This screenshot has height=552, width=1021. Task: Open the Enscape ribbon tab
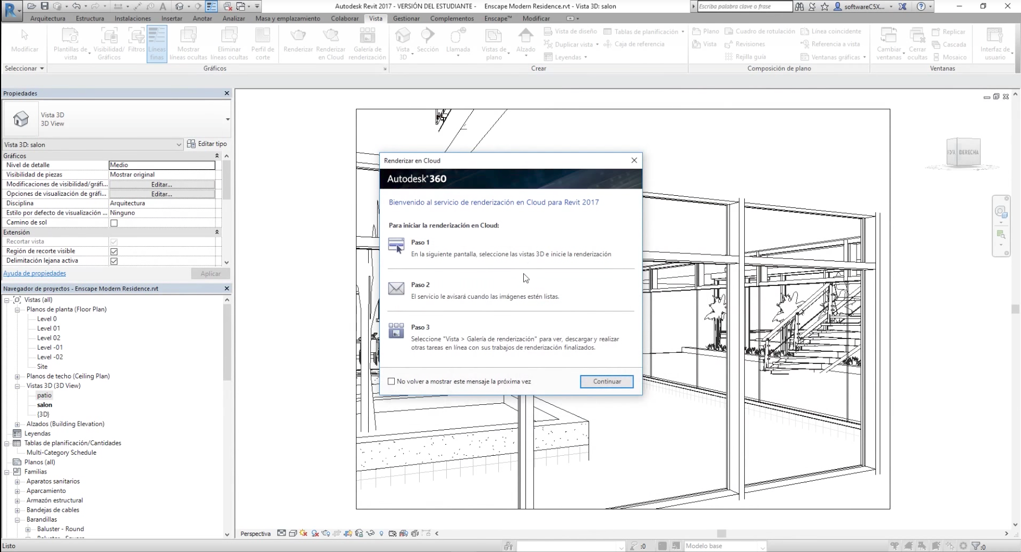(x=498, y=18)
